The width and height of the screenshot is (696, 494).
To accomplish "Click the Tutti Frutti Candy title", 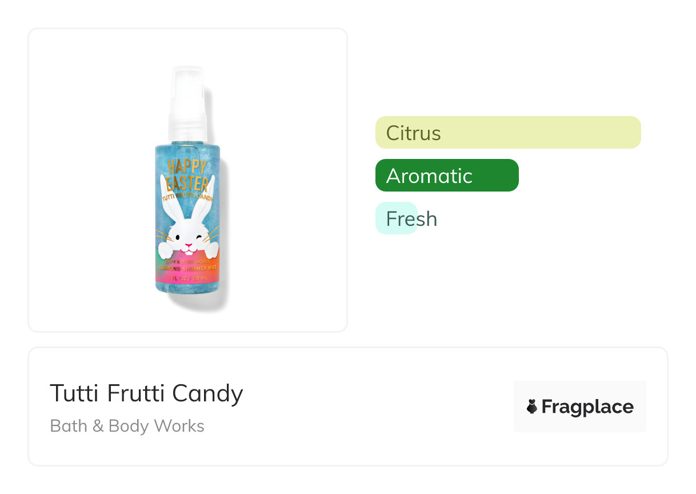I will pos(146,394).
